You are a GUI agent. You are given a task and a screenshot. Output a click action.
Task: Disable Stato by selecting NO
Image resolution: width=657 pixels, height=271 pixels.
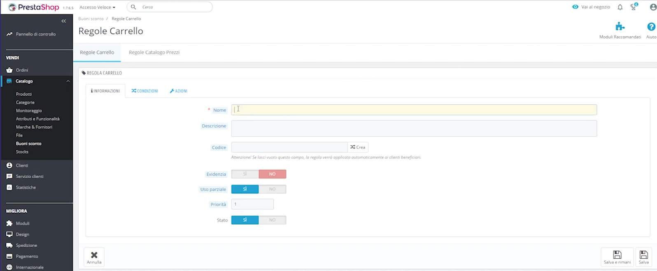[x=272, y=220]
